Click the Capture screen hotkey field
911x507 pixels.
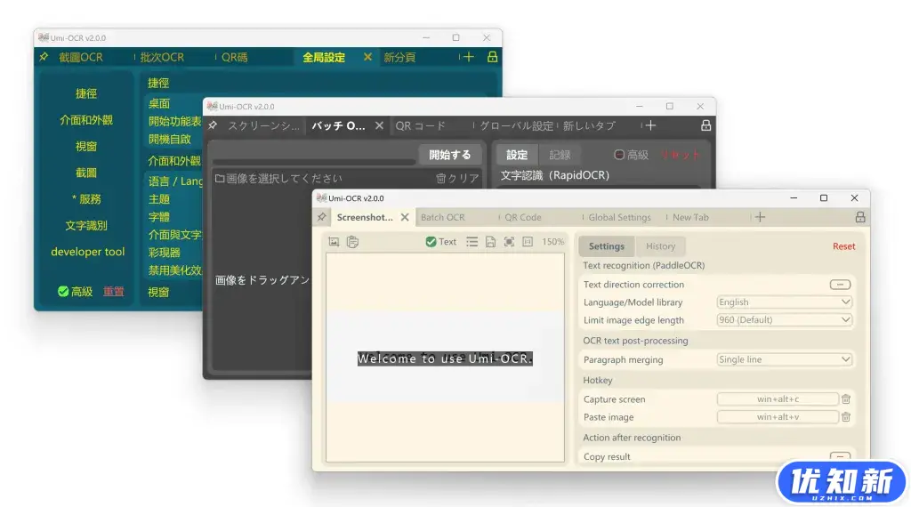click(x=778, y=399)
